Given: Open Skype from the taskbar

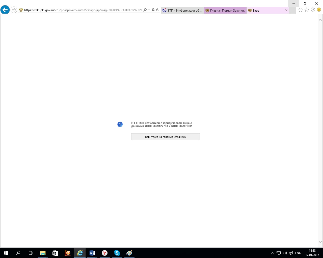Looking at the screenshot, I should 117,253.
